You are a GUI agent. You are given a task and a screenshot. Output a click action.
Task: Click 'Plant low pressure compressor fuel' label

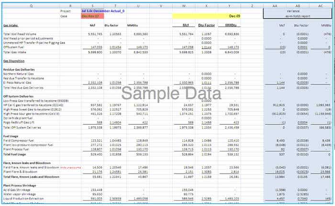pyautogui.click(x=28, y=145)
